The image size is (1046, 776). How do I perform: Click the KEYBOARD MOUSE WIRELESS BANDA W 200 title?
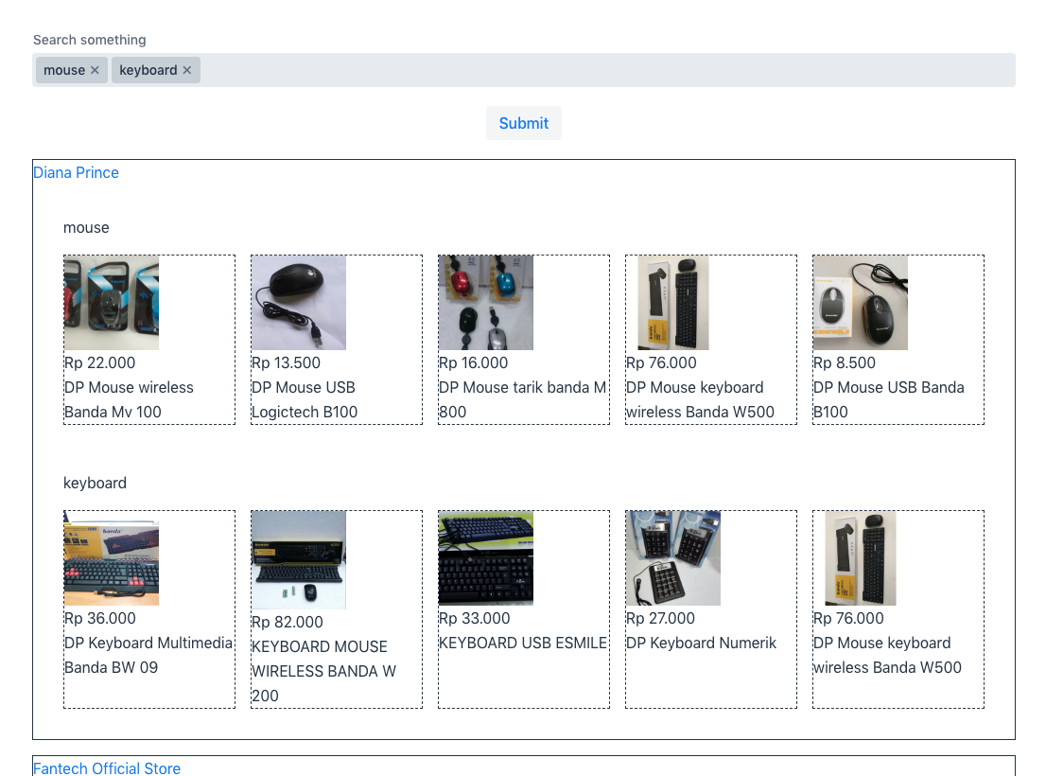point(323,671)
